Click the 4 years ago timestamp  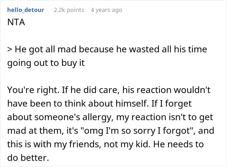pyautogui.click(x=106, y=10)
